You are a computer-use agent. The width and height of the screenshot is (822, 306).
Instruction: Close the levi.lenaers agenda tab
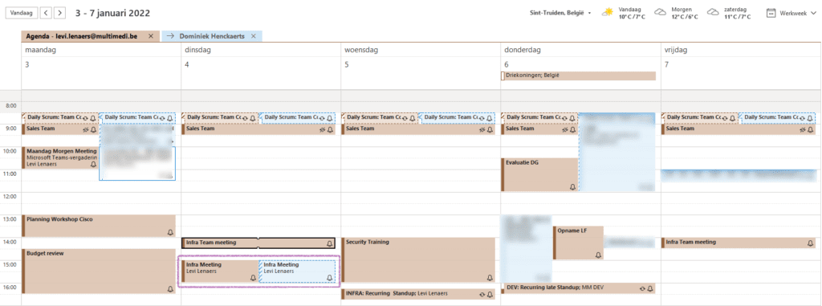(x=150, y=36)
